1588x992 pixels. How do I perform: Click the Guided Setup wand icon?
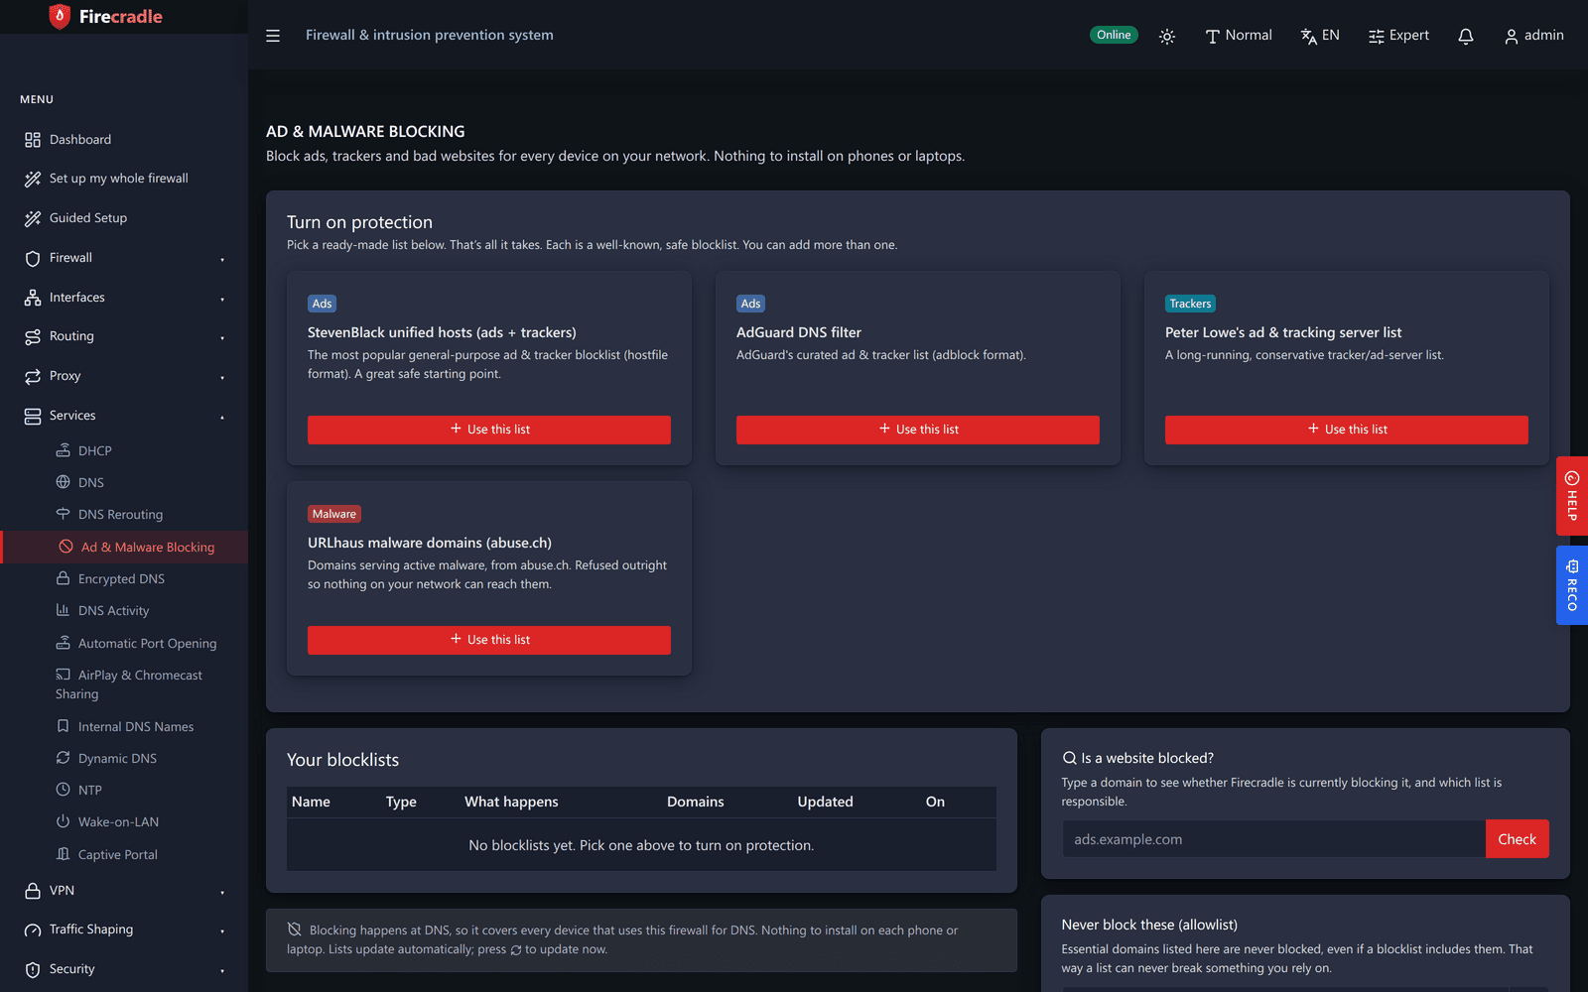click(x=33, y=218)
